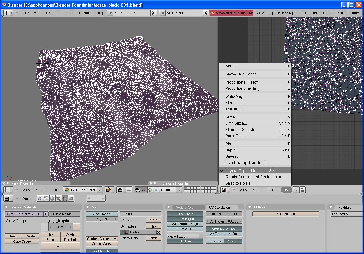Click the Add Multires button
The height and width of the screenshot is (254, 364).
(286, 214)
